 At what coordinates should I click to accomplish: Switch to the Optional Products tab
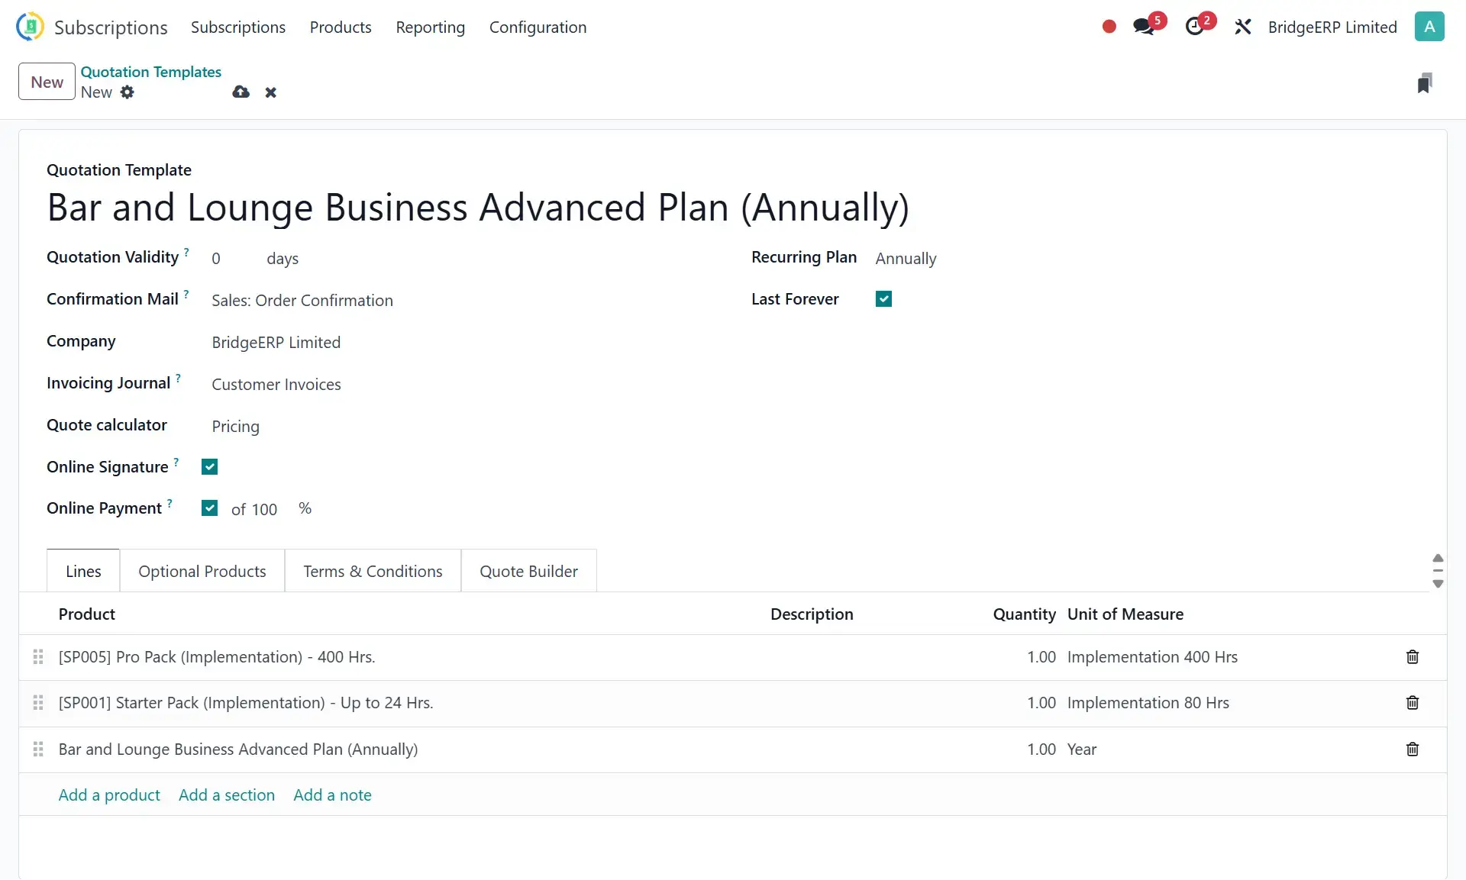[x=202, y=572]
